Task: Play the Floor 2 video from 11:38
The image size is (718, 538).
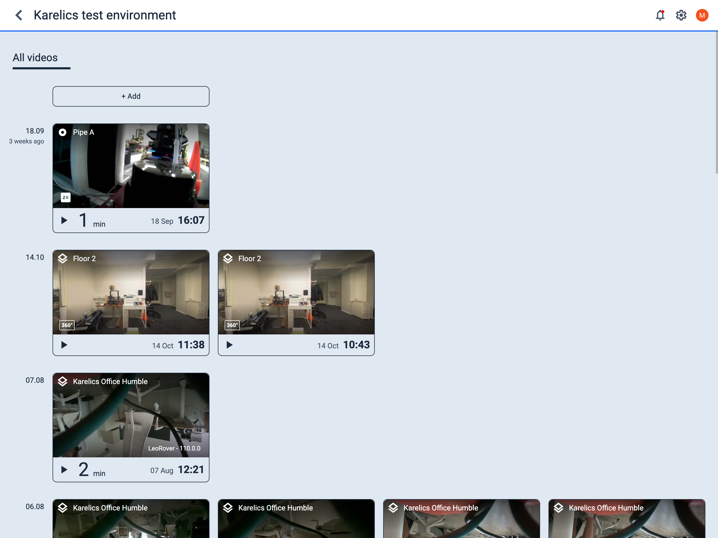Action: [x=64, y=345]
